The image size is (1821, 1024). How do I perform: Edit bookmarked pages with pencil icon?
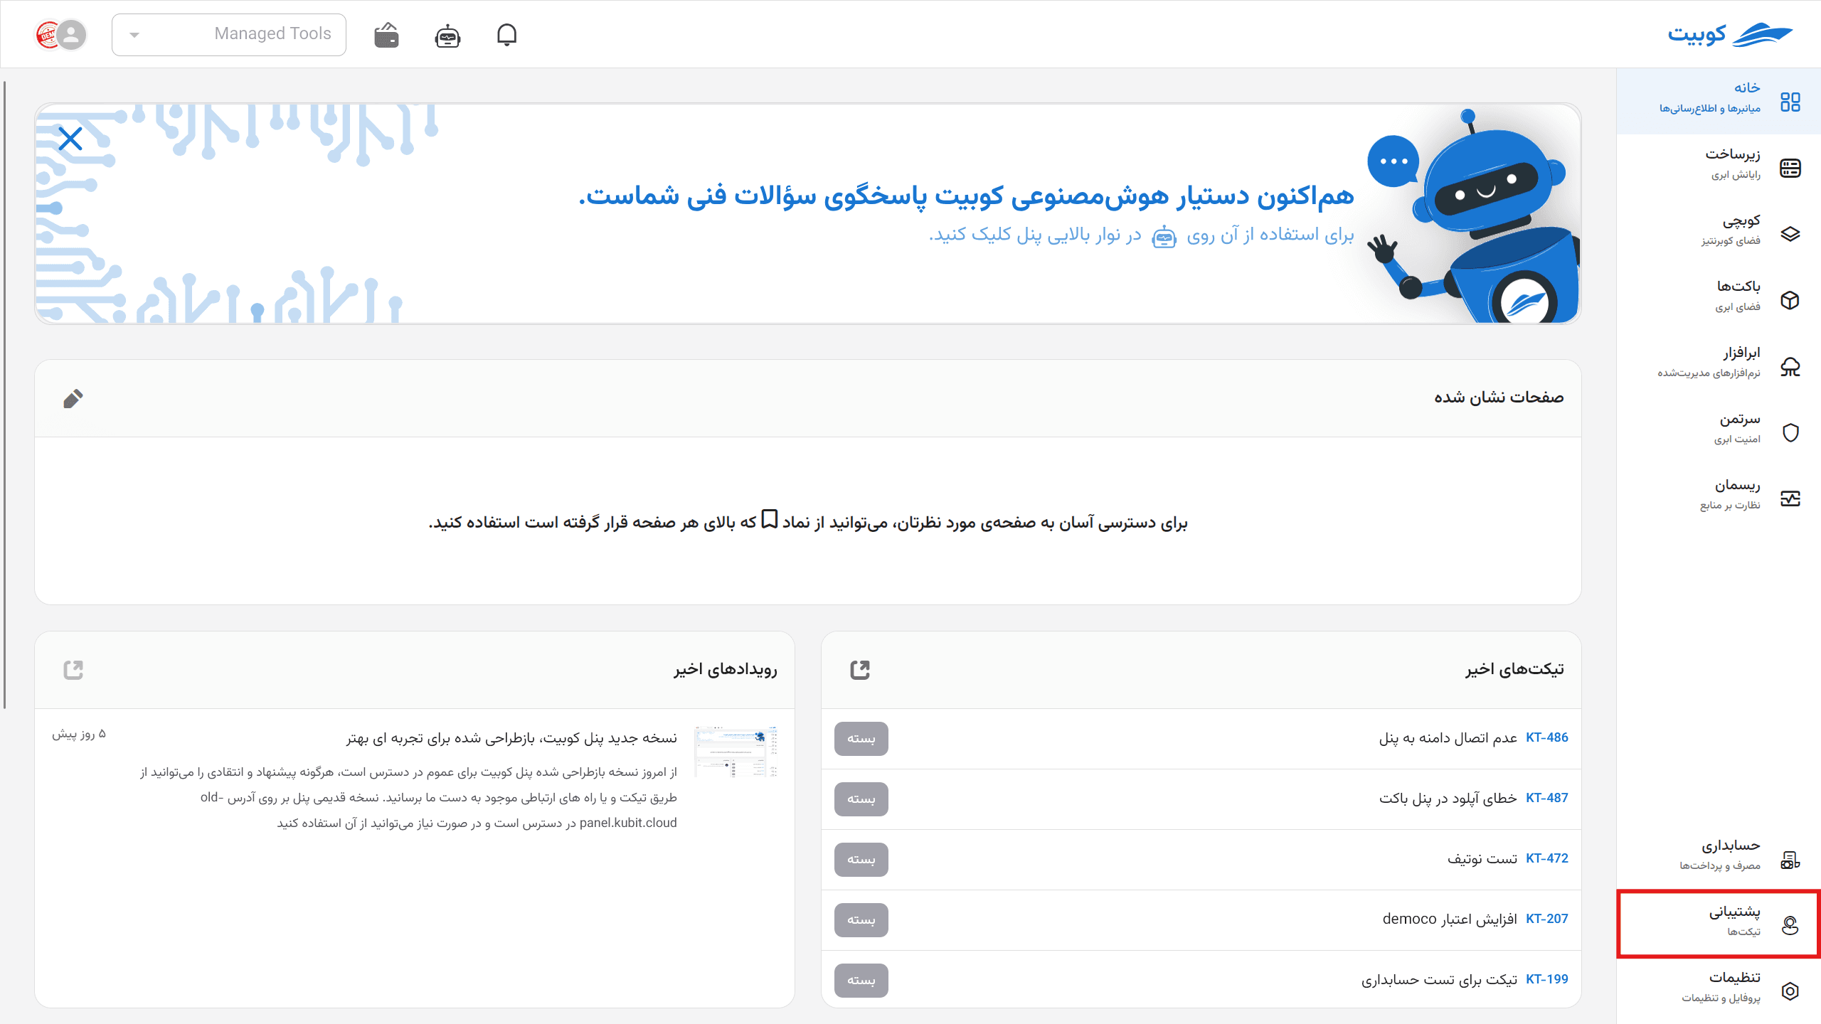pyautogui.click(x=73, y=398)
